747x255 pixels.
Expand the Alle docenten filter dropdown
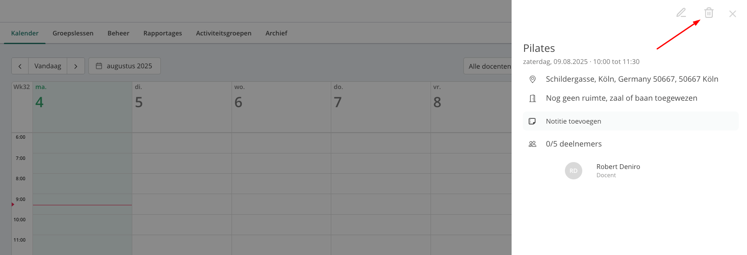(x=488, y=66)
